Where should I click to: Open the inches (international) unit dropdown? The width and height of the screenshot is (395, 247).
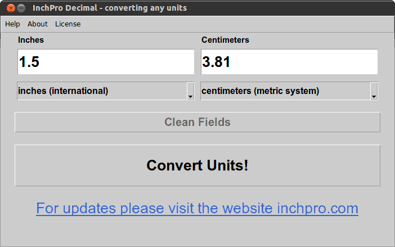(x=101, y=91)
